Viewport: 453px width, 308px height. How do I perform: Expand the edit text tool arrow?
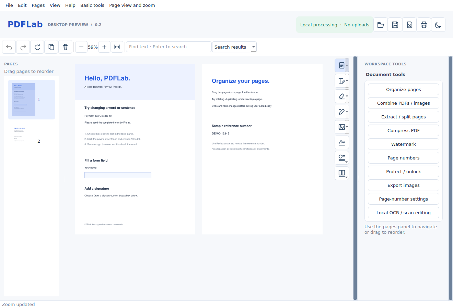pyautogui.click(x=347, y=81)
